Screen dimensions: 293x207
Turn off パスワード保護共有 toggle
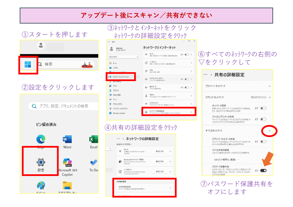click(263, 170)
